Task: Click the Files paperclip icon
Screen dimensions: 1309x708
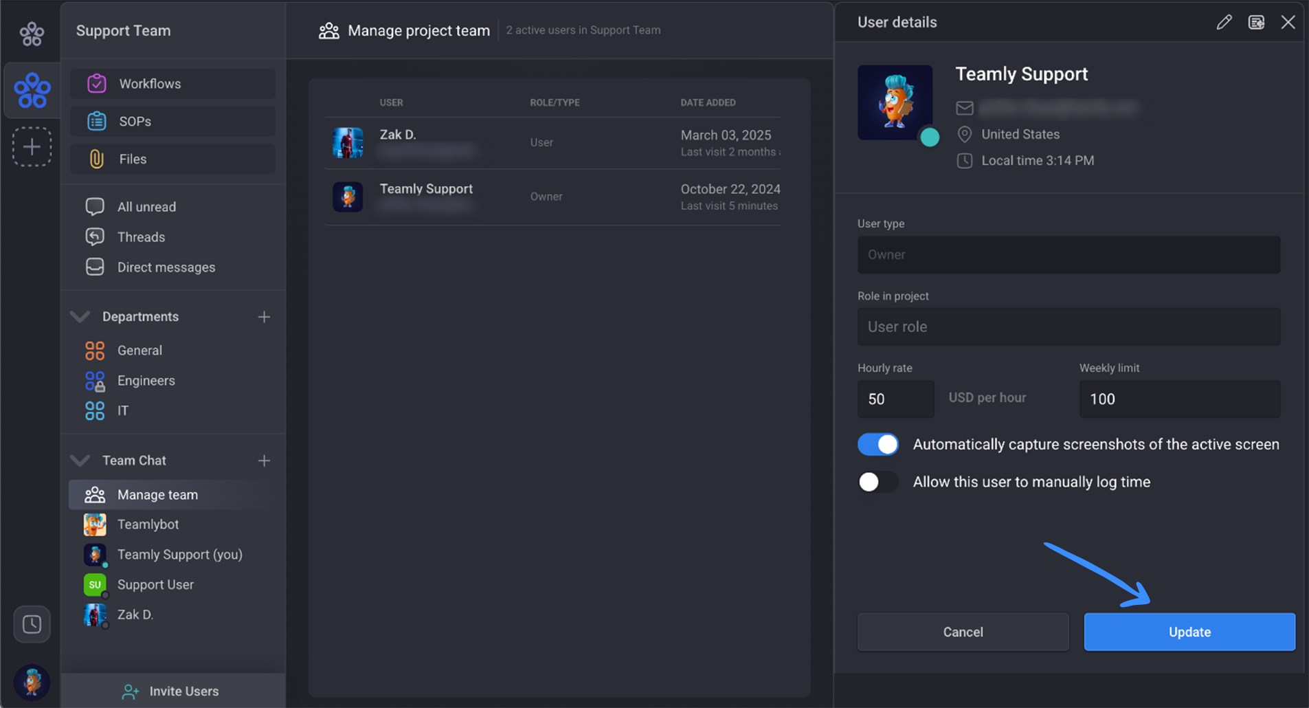Action: pyautogui.click(x=97, y=159)
